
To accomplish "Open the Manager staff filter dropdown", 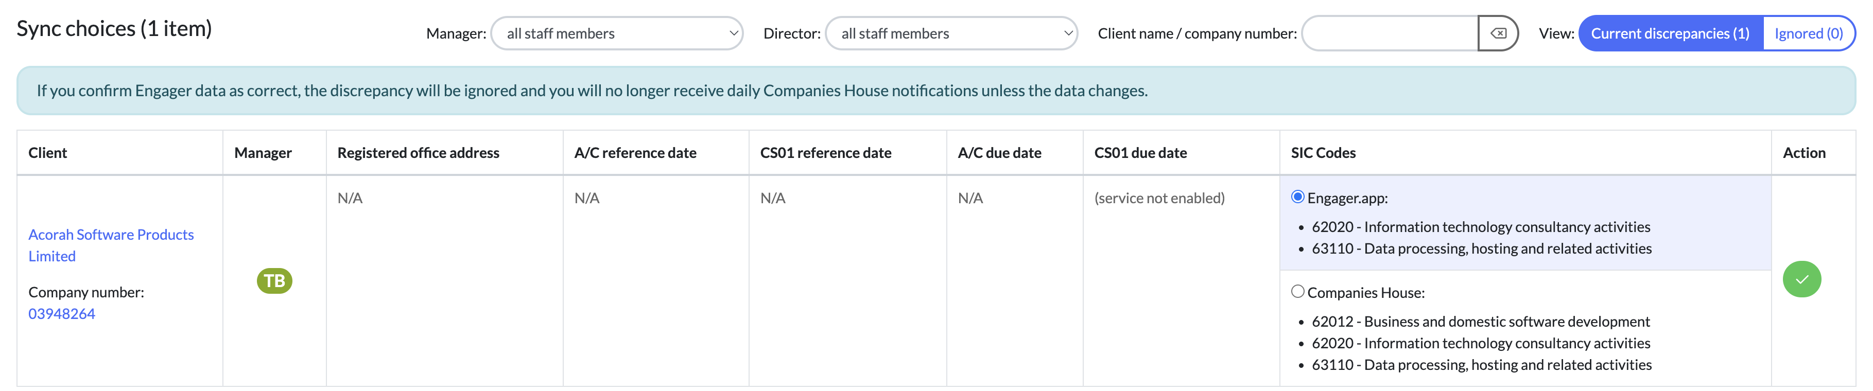I will (x=617, y=33).
